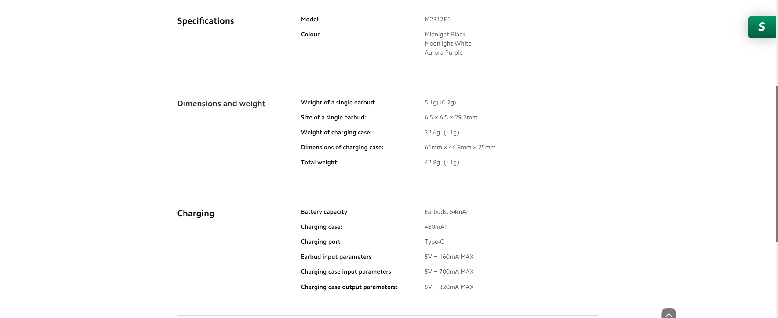Click the Midnight Black colour option text
Screen dimensions: 778x318
click(x=445, y=34)
